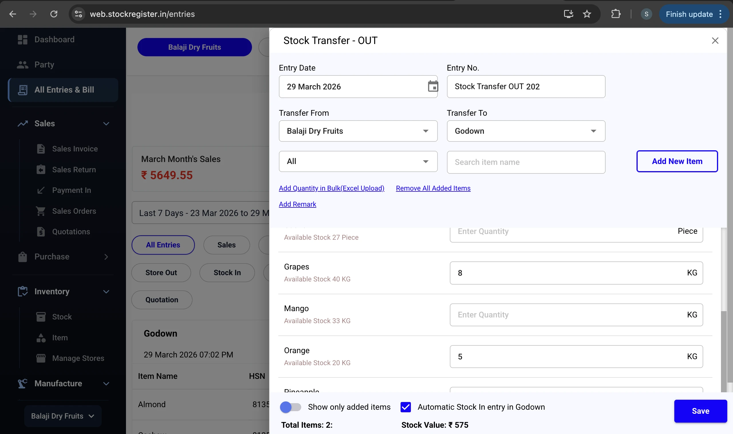The image size is (733, 434).
Task: Click the Sales Return icon
Action: pyautogui.click(x=40, y=169)
